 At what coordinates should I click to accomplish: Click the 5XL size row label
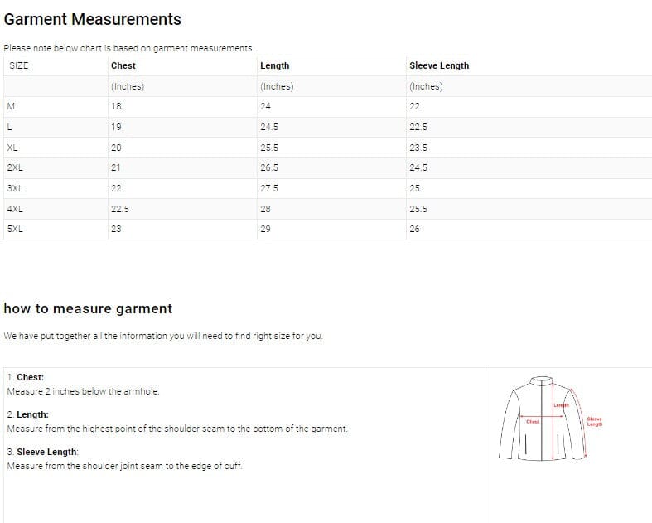15,229
